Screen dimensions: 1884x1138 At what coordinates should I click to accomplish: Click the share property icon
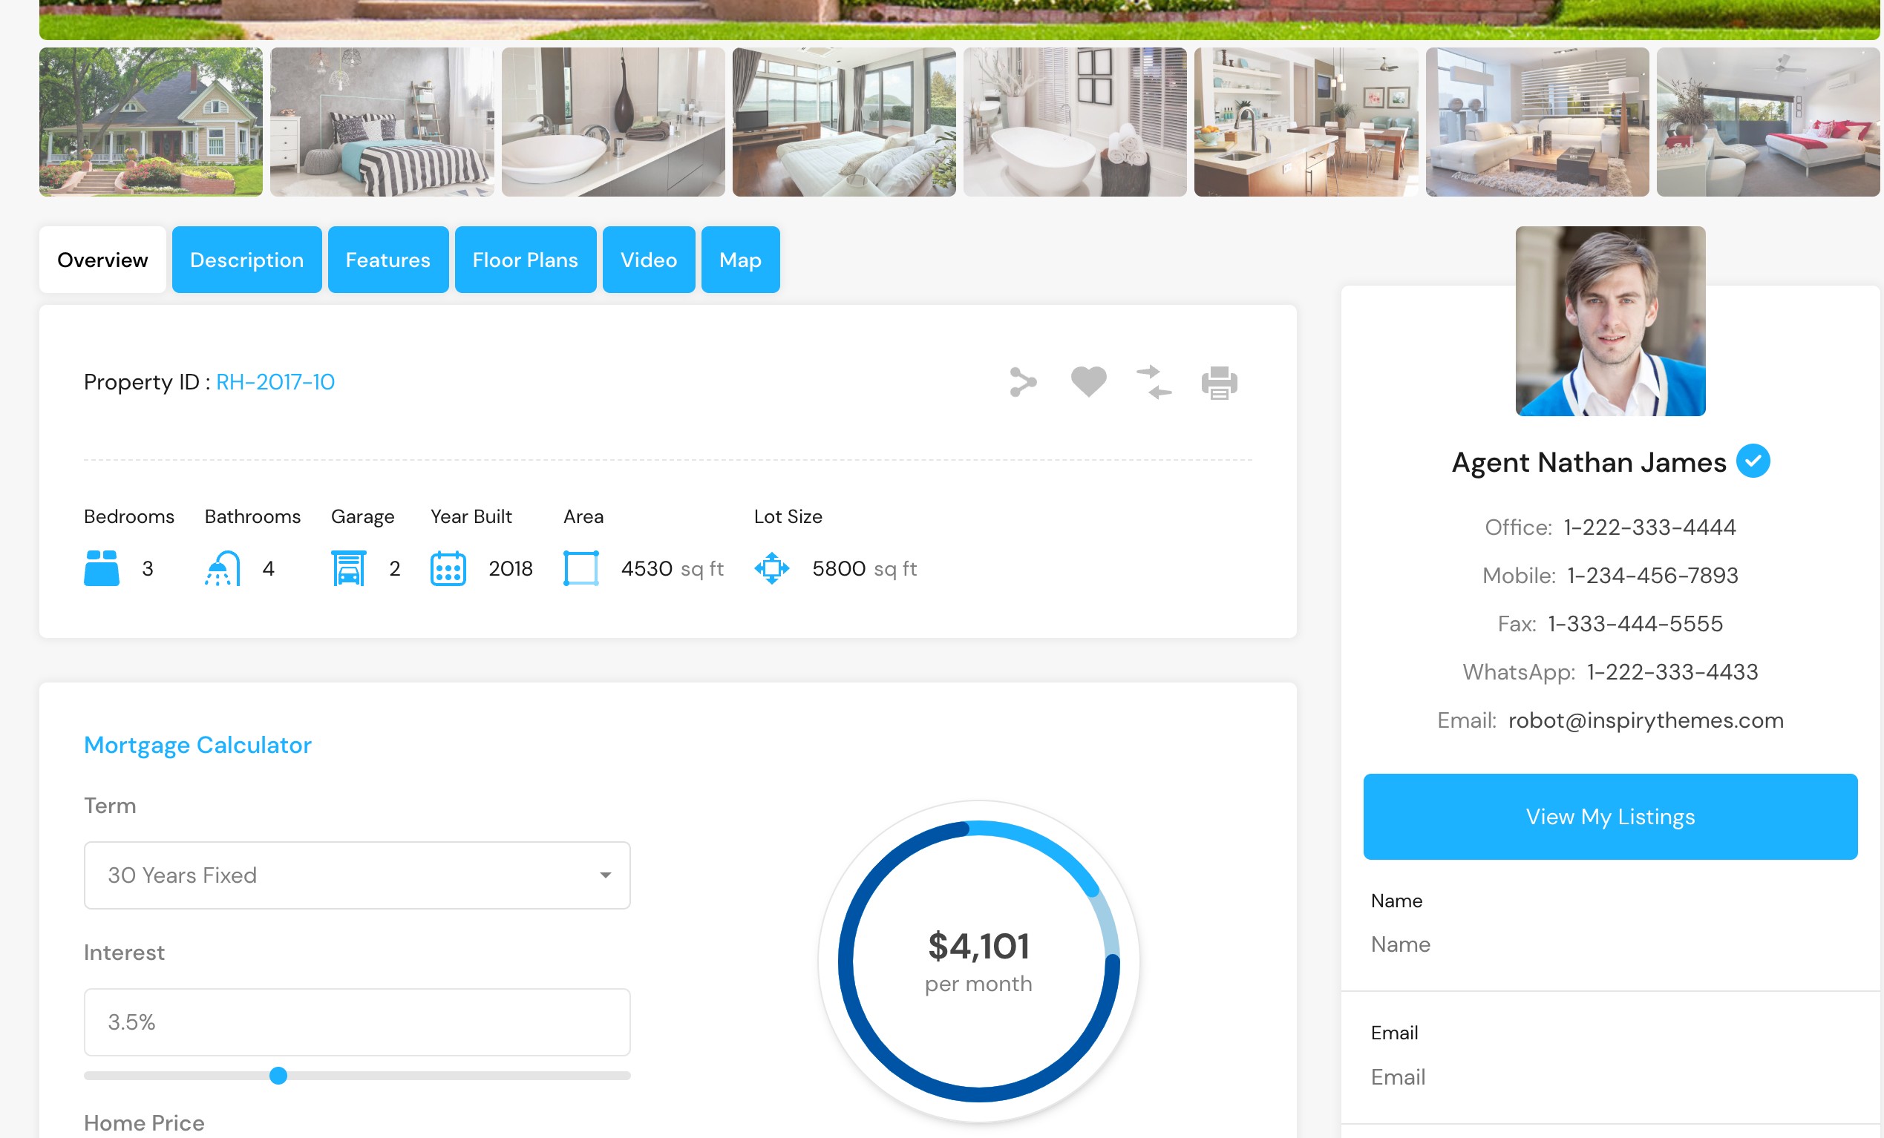coord(1022,382)
